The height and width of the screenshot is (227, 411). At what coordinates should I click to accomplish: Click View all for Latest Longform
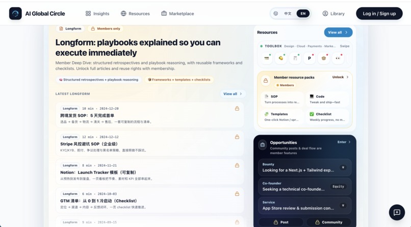(x=233, y=94)
